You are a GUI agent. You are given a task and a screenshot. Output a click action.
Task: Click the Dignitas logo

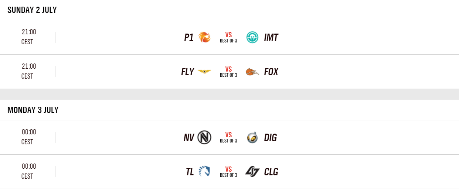click(252, 137)
